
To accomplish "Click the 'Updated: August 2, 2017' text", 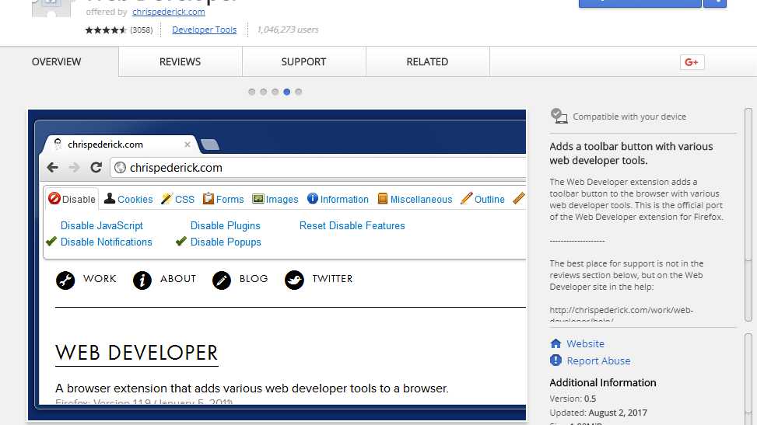I will (598, 413).
